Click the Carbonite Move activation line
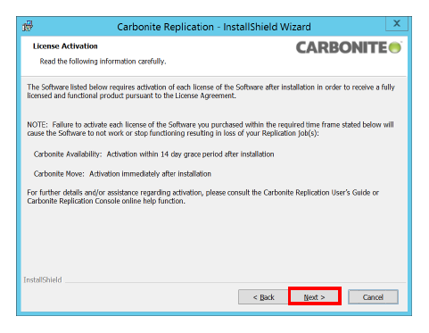The image size is (429, 333). click(122, 174)
